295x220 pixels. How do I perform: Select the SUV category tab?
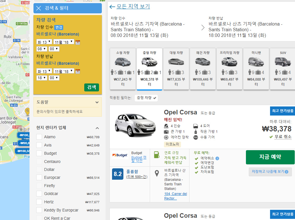[283, 69]
